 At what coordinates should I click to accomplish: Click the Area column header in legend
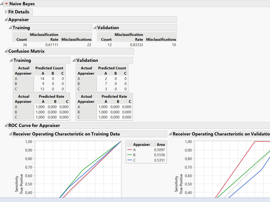161,145
